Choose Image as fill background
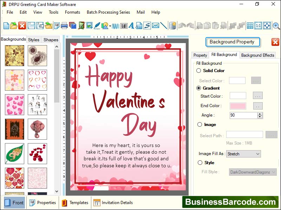Image resolution: width=281 pixels, height=210 pixels. [199, 125]
